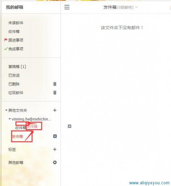Empty the 垃圾邮件 folder trash icon

pyautogui.click(x=55, y=92)
